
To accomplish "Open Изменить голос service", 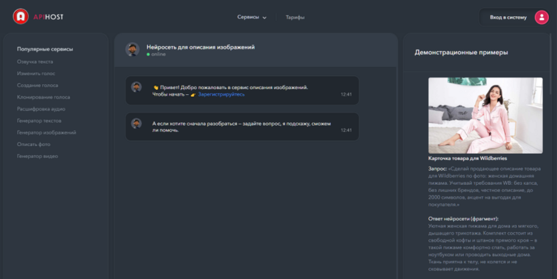I will 36,74.
